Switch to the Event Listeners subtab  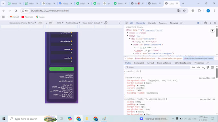(164, 63)
